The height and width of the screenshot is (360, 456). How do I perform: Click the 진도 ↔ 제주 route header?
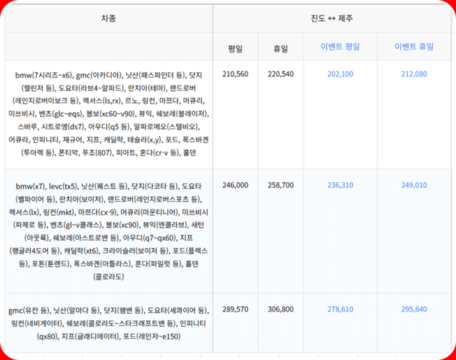tap(332, 18)
